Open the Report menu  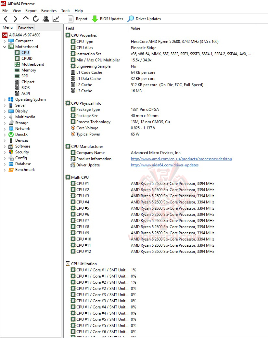tap(31, 10)
